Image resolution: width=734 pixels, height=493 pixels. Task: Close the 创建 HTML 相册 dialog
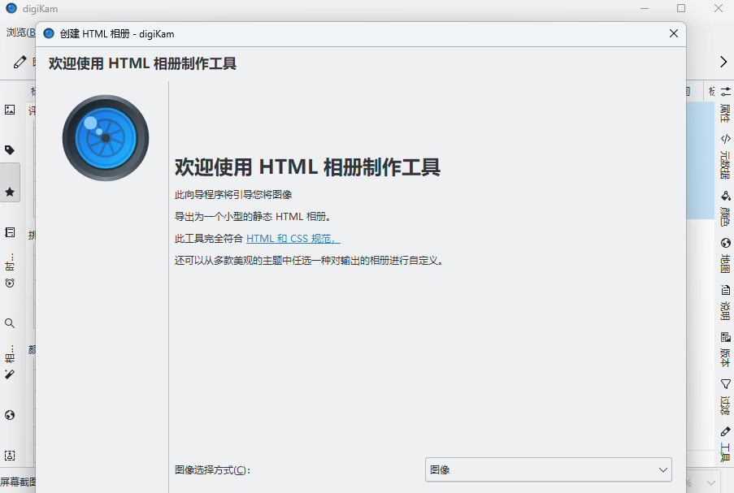(x=673, y=33)
